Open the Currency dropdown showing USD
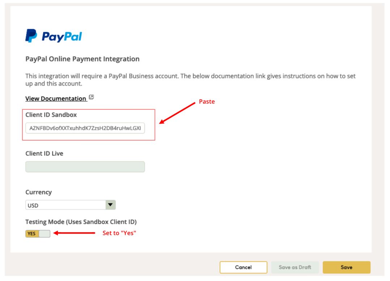This screenshot has width=390, height=281. 66,205
